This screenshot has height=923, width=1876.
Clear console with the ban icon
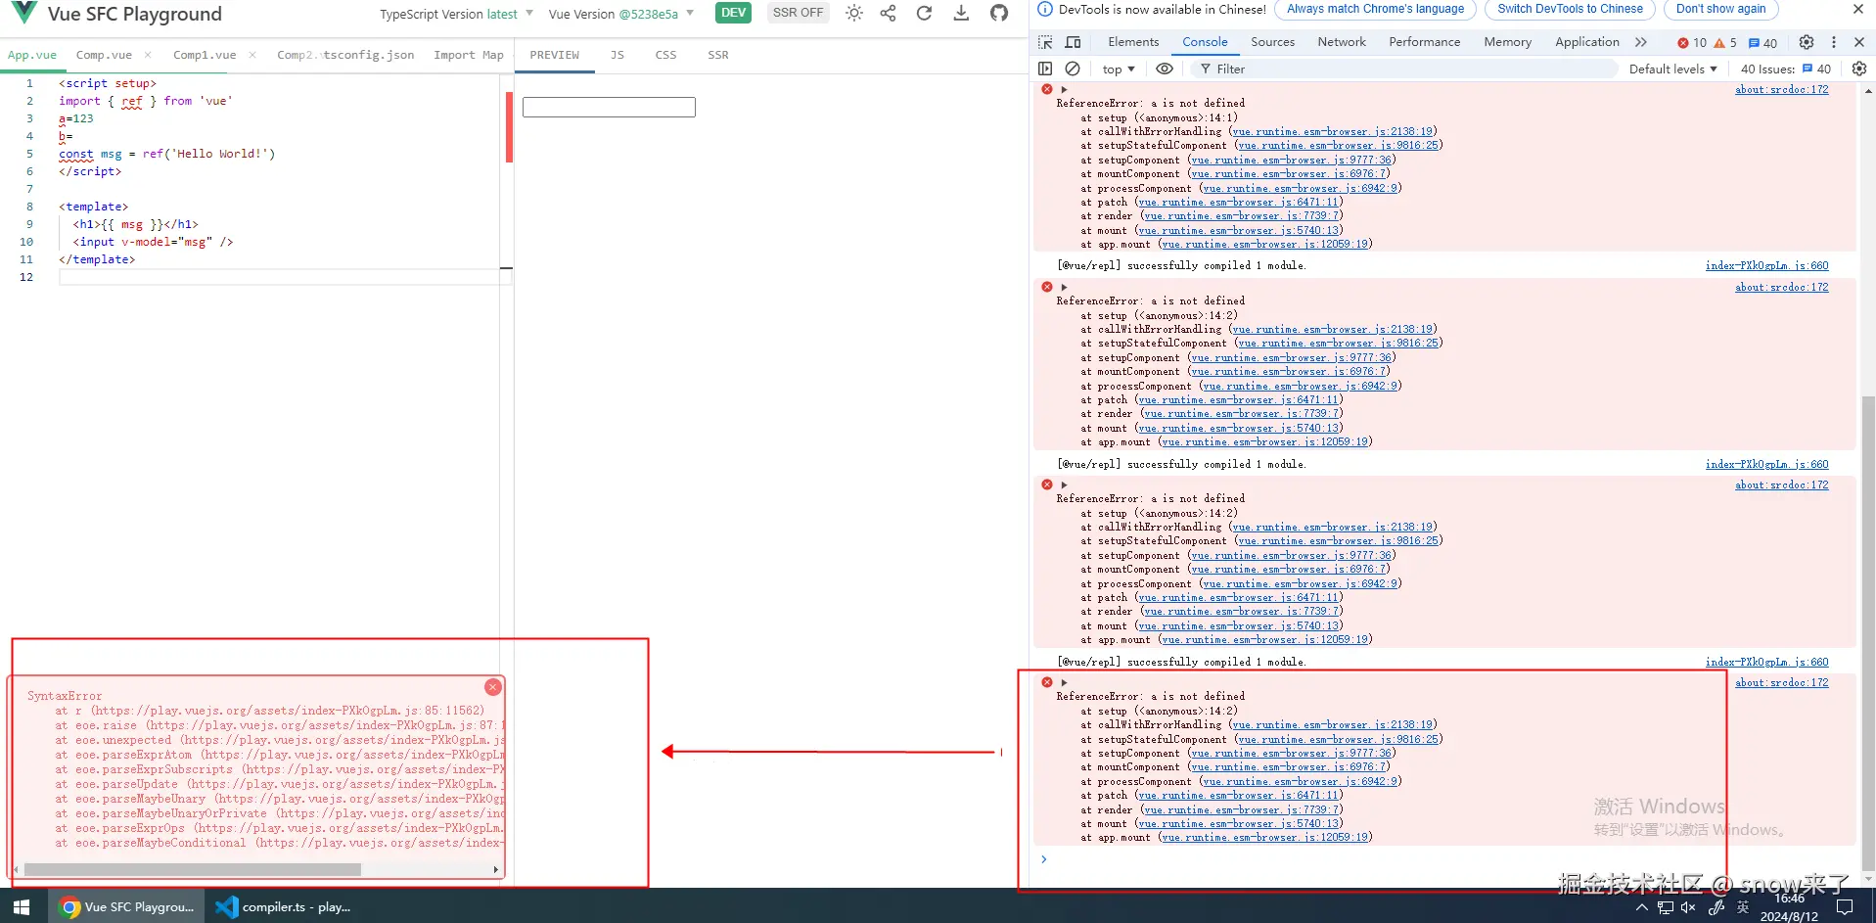[x=1073, y=69]
